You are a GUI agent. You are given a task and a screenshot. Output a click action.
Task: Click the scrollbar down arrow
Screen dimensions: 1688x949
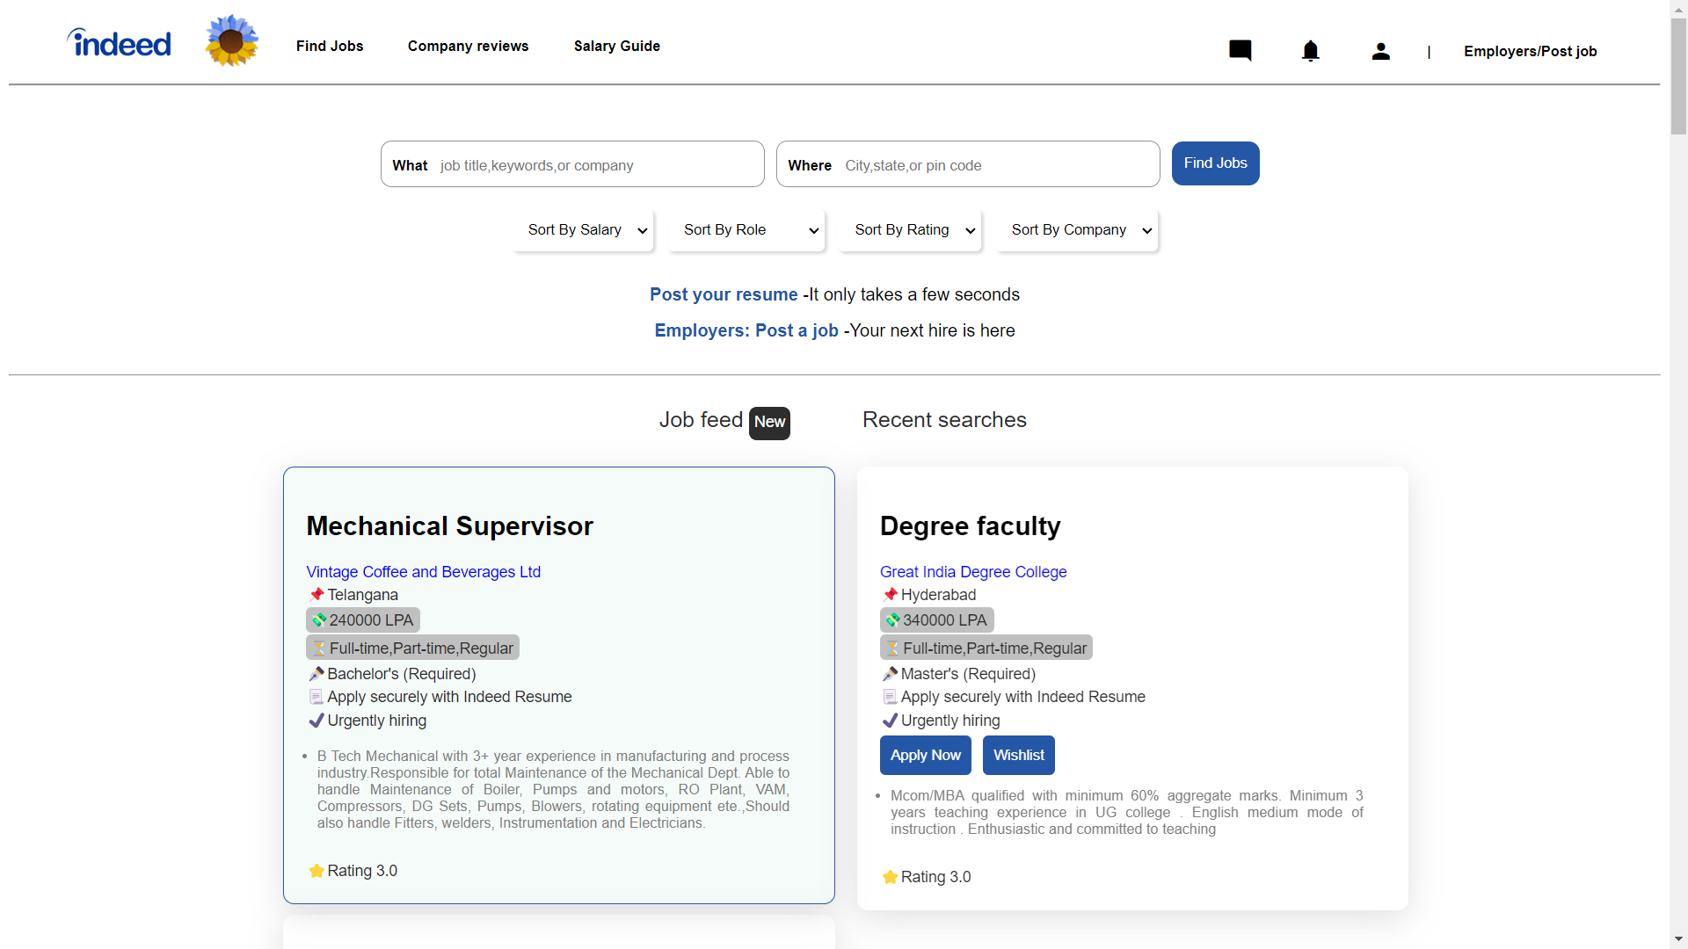tap(1679, 939)
